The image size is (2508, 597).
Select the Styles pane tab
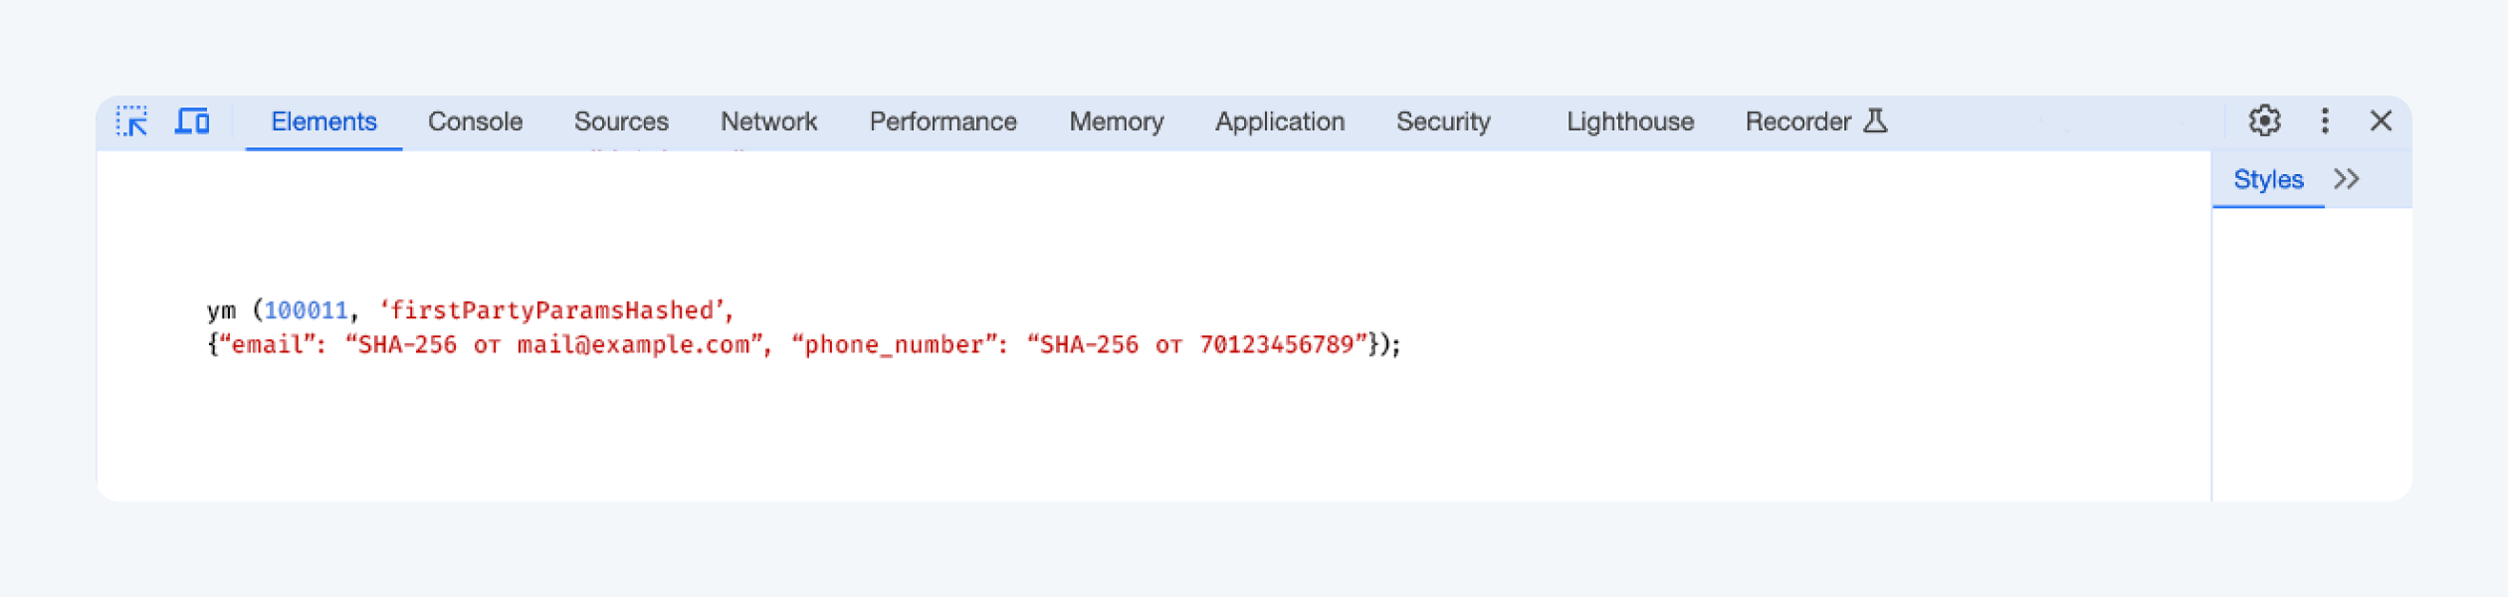click(x=2268, y=179)
